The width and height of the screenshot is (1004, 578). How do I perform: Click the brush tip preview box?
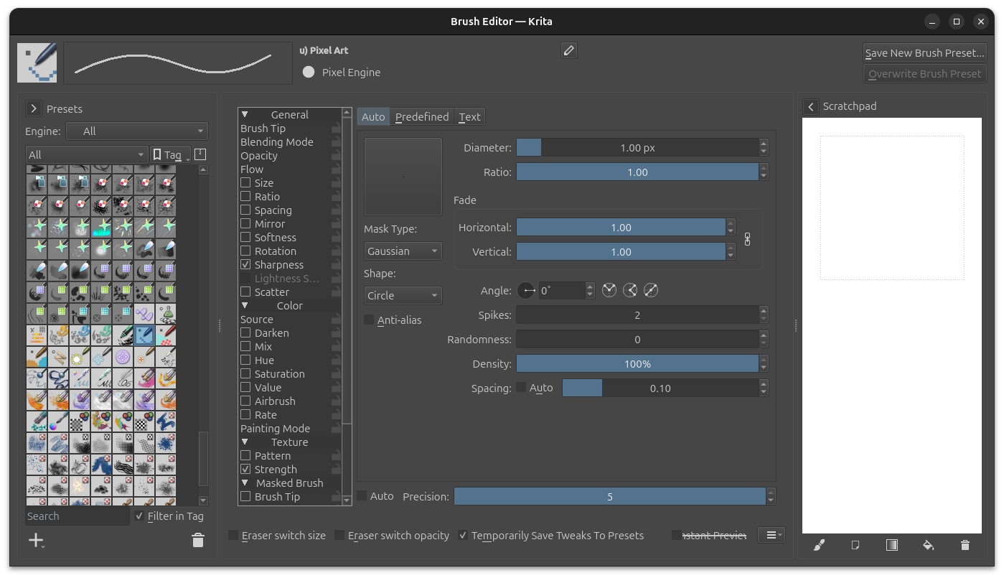[403, 177]
